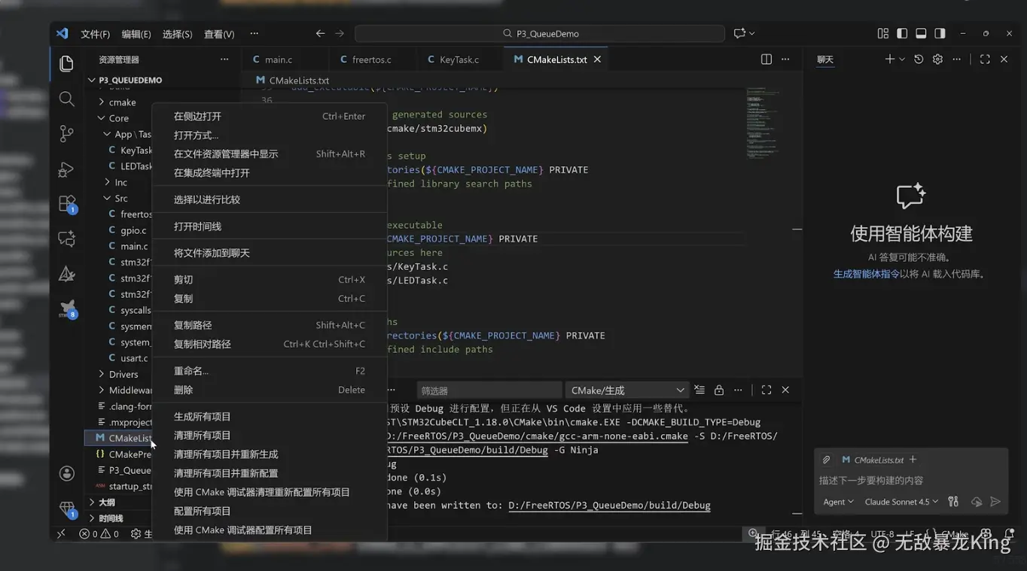Viewport: 1027px width, 571px height.
Task: Toggle output scroll lock
Action: (719, 390)
